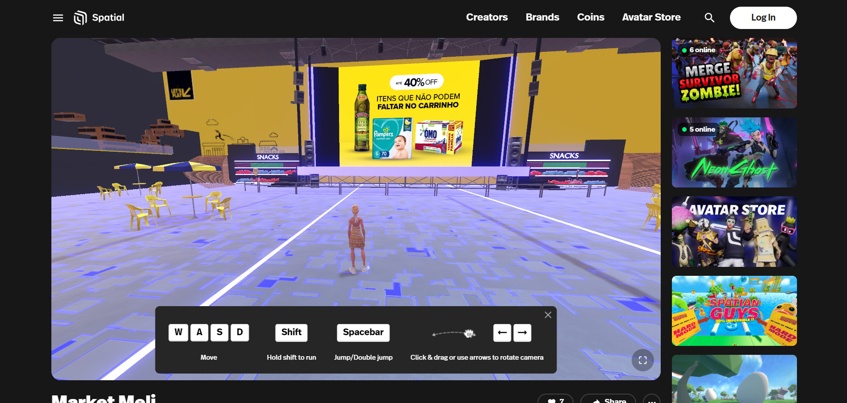
Task: Select the Neon Ghost space thumbnail
Action: click(x=734, y=153)
